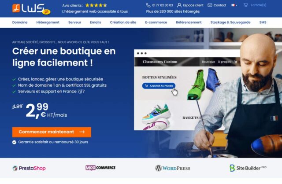Click the Site Builder Pro logo
Viewport: 282px width, 184px height.
click(x=248, y=168)
